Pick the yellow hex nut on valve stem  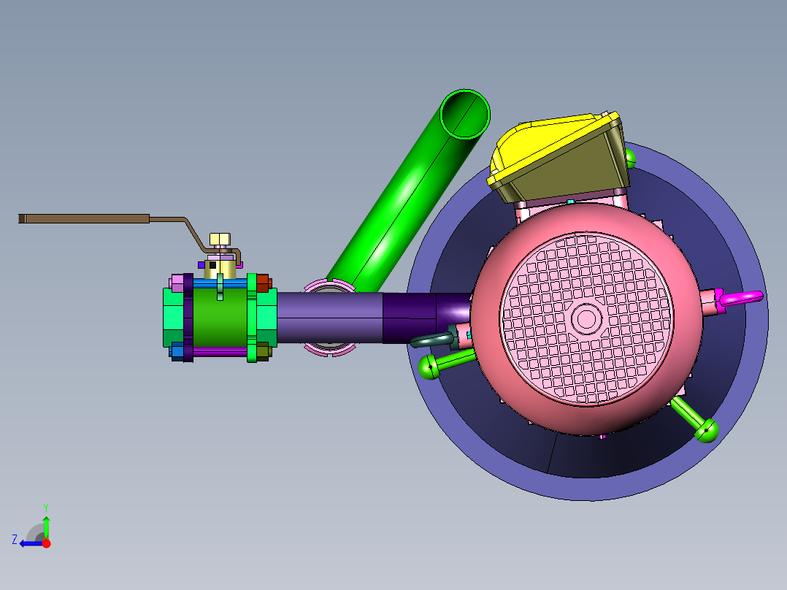(x=220, y=239)
